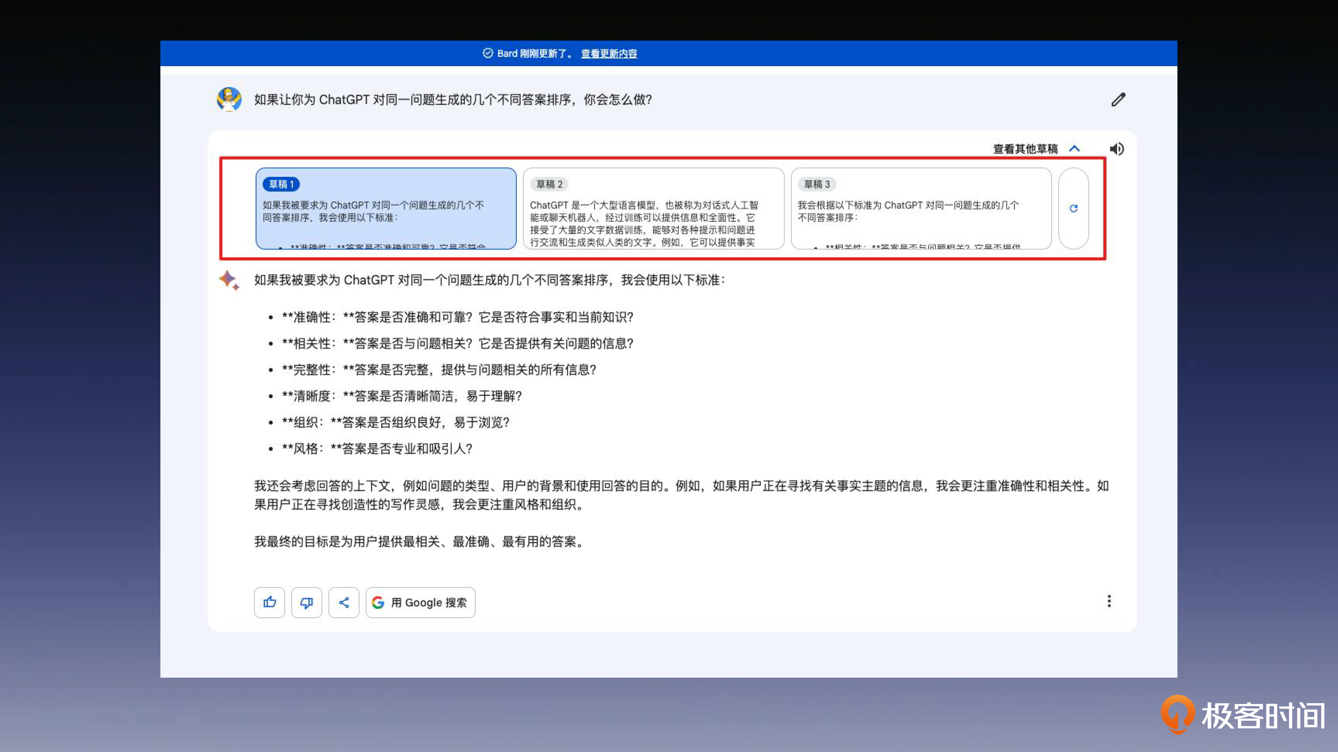Click the thumbs down button
1338x752 pixels.
point(306,602)
